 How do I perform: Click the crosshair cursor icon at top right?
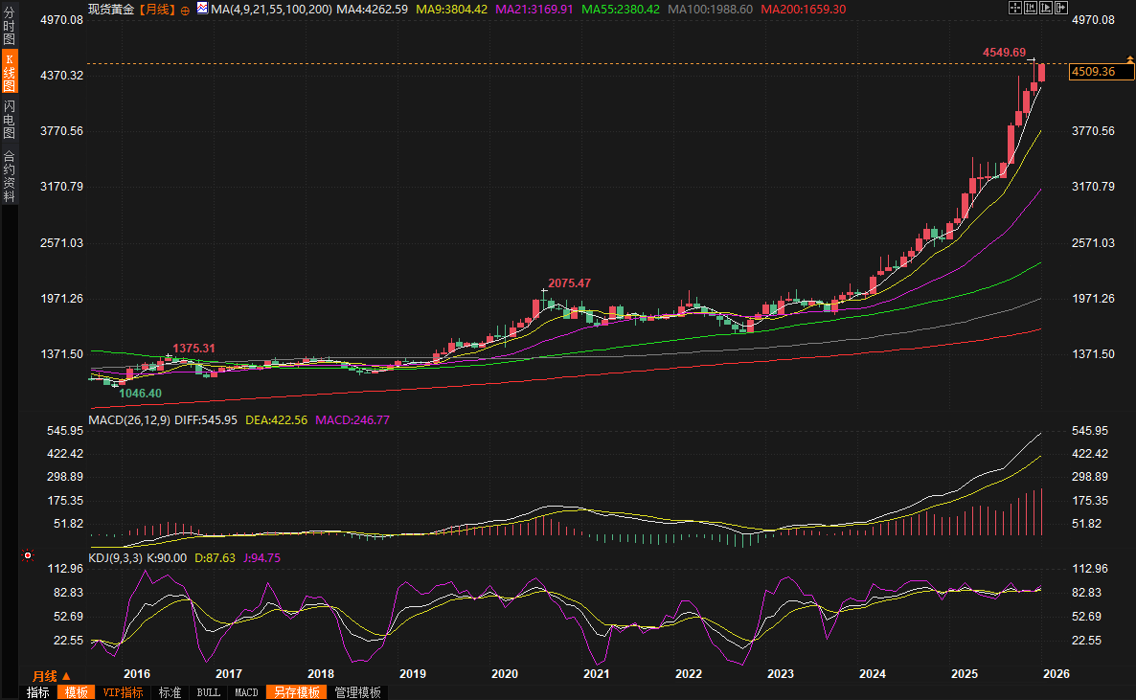click(x=1015, y=8)
